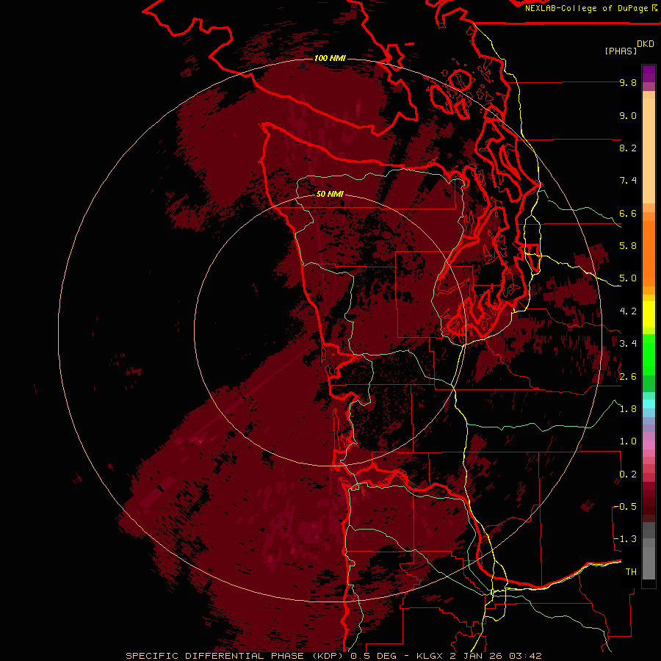Click the 2 JAN 26 date text
661x661 pixels.
point(477,656)
